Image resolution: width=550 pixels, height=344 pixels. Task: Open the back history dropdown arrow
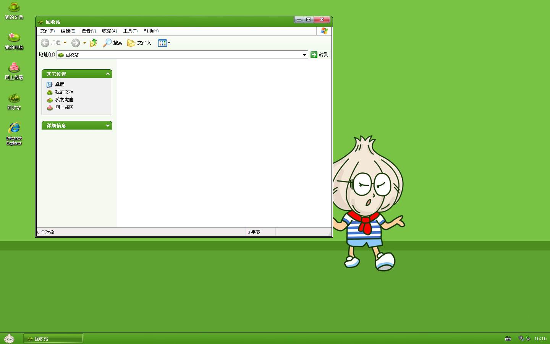pyautogui.click(x=65, y=43)
